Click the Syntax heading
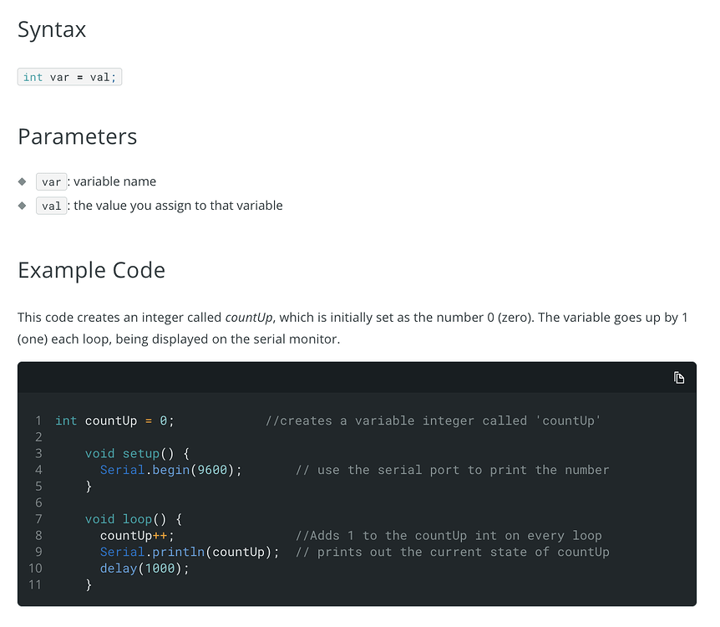Image resolution: width=720 pixels, height=627 pixels. [52, 29]
